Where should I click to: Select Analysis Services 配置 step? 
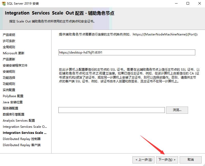(19, 121)
